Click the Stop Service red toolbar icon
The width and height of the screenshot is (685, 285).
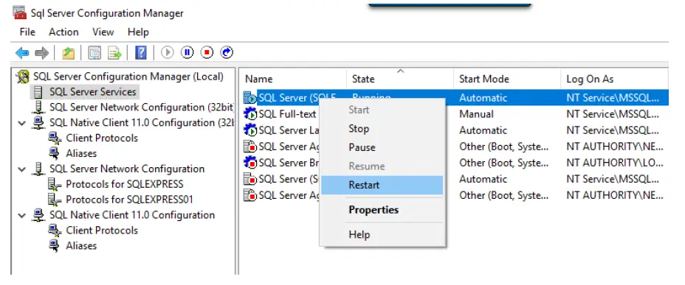click(207, 53)
